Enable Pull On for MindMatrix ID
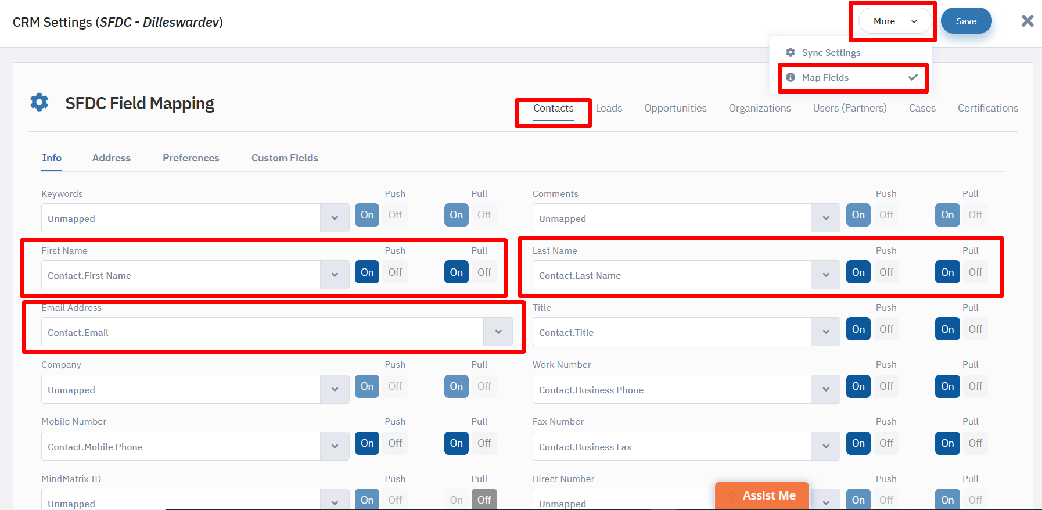This screenshot has height=510, width=1042. (456, 500)
